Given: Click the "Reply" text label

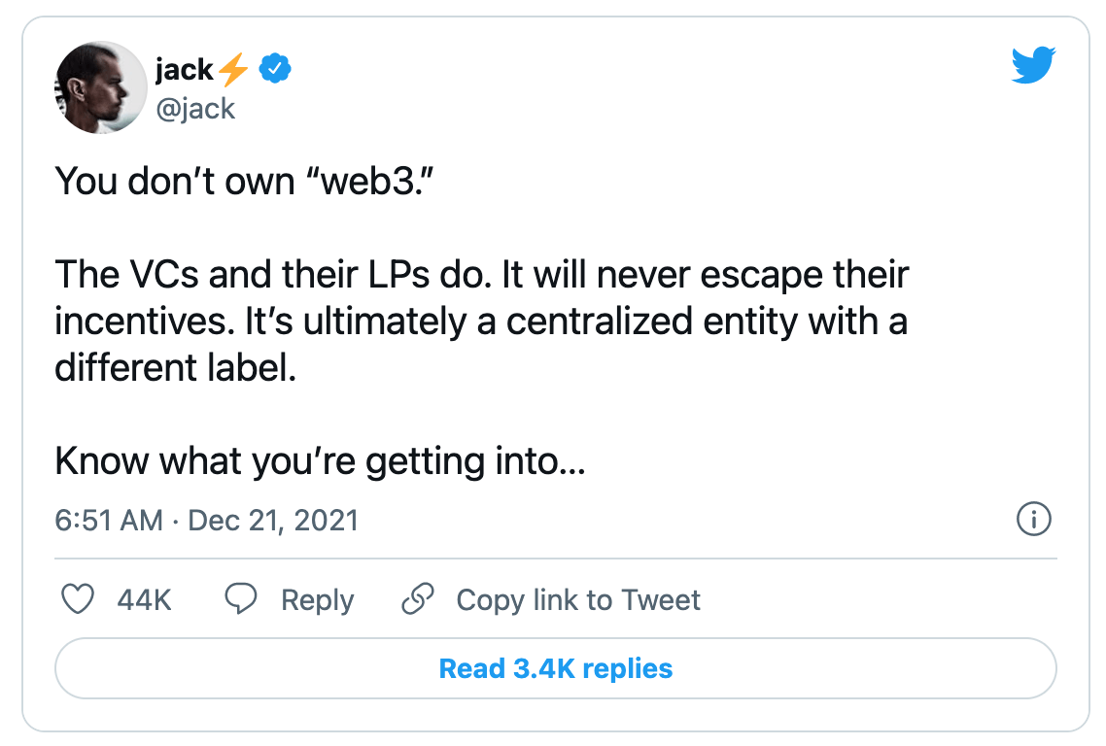Looking at the screenshot, I should tap(317, 600).
